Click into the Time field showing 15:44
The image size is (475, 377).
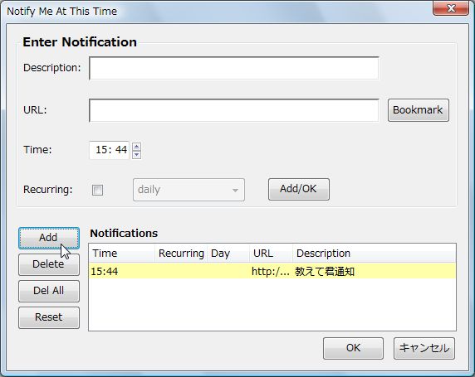coord(110,150)
